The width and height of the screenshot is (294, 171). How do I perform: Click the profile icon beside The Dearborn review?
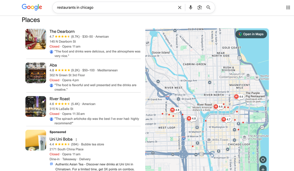point(51,52)
